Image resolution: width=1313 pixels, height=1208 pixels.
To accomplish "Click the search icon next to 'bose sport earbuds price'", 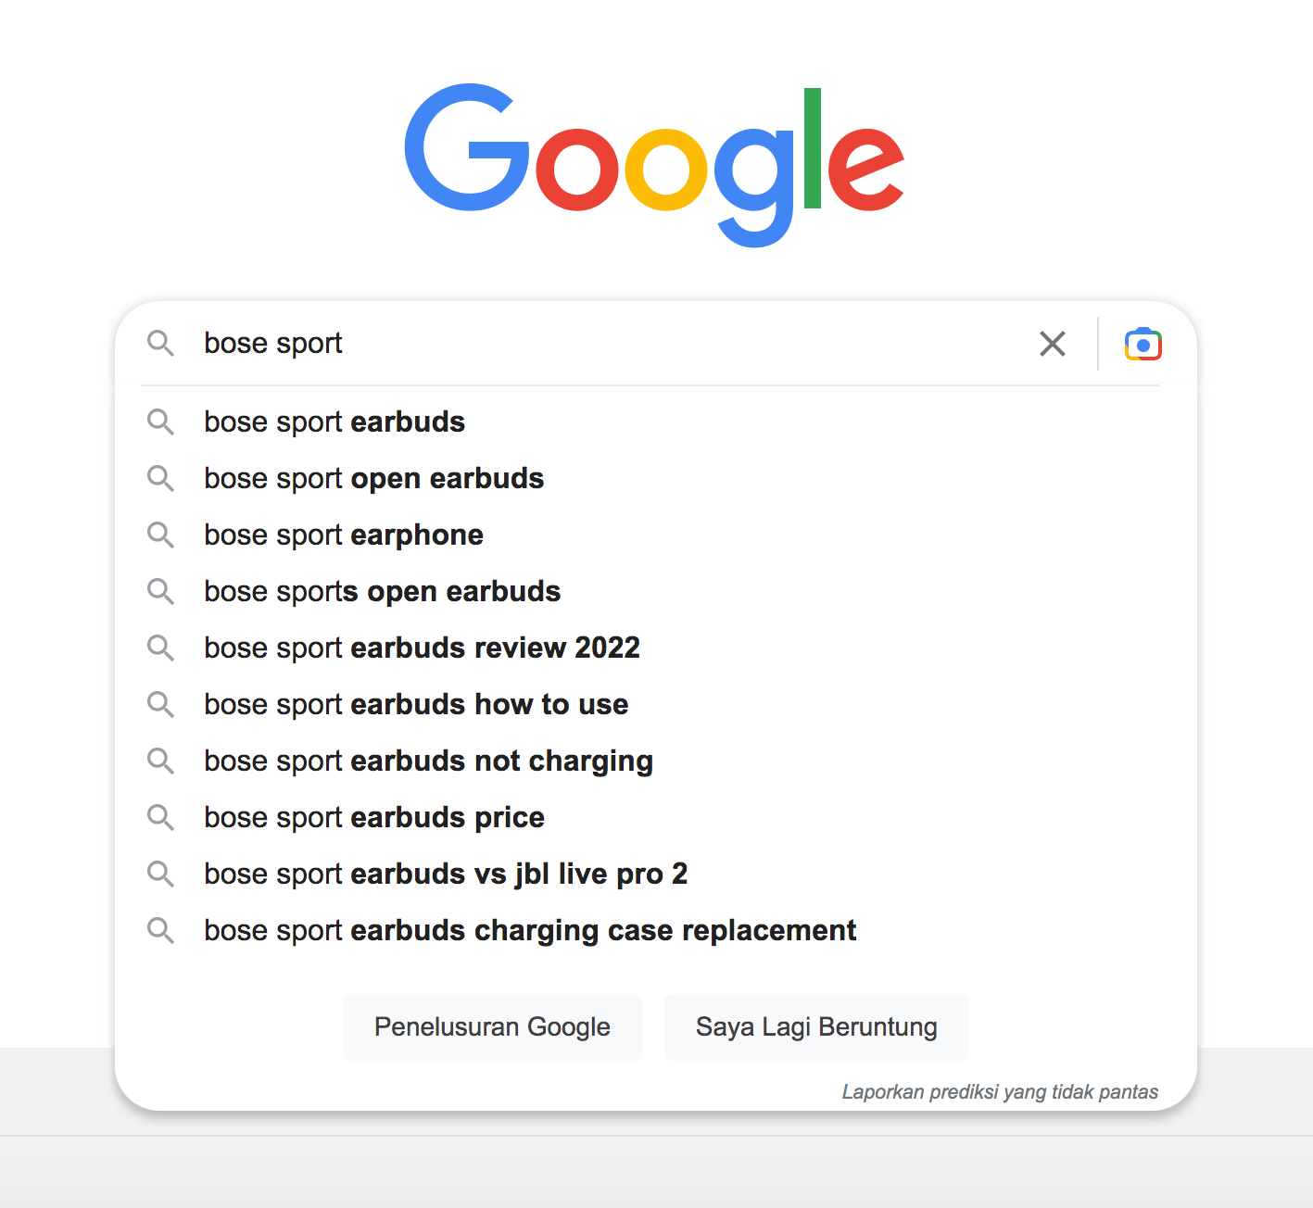I will coord(160,818).
